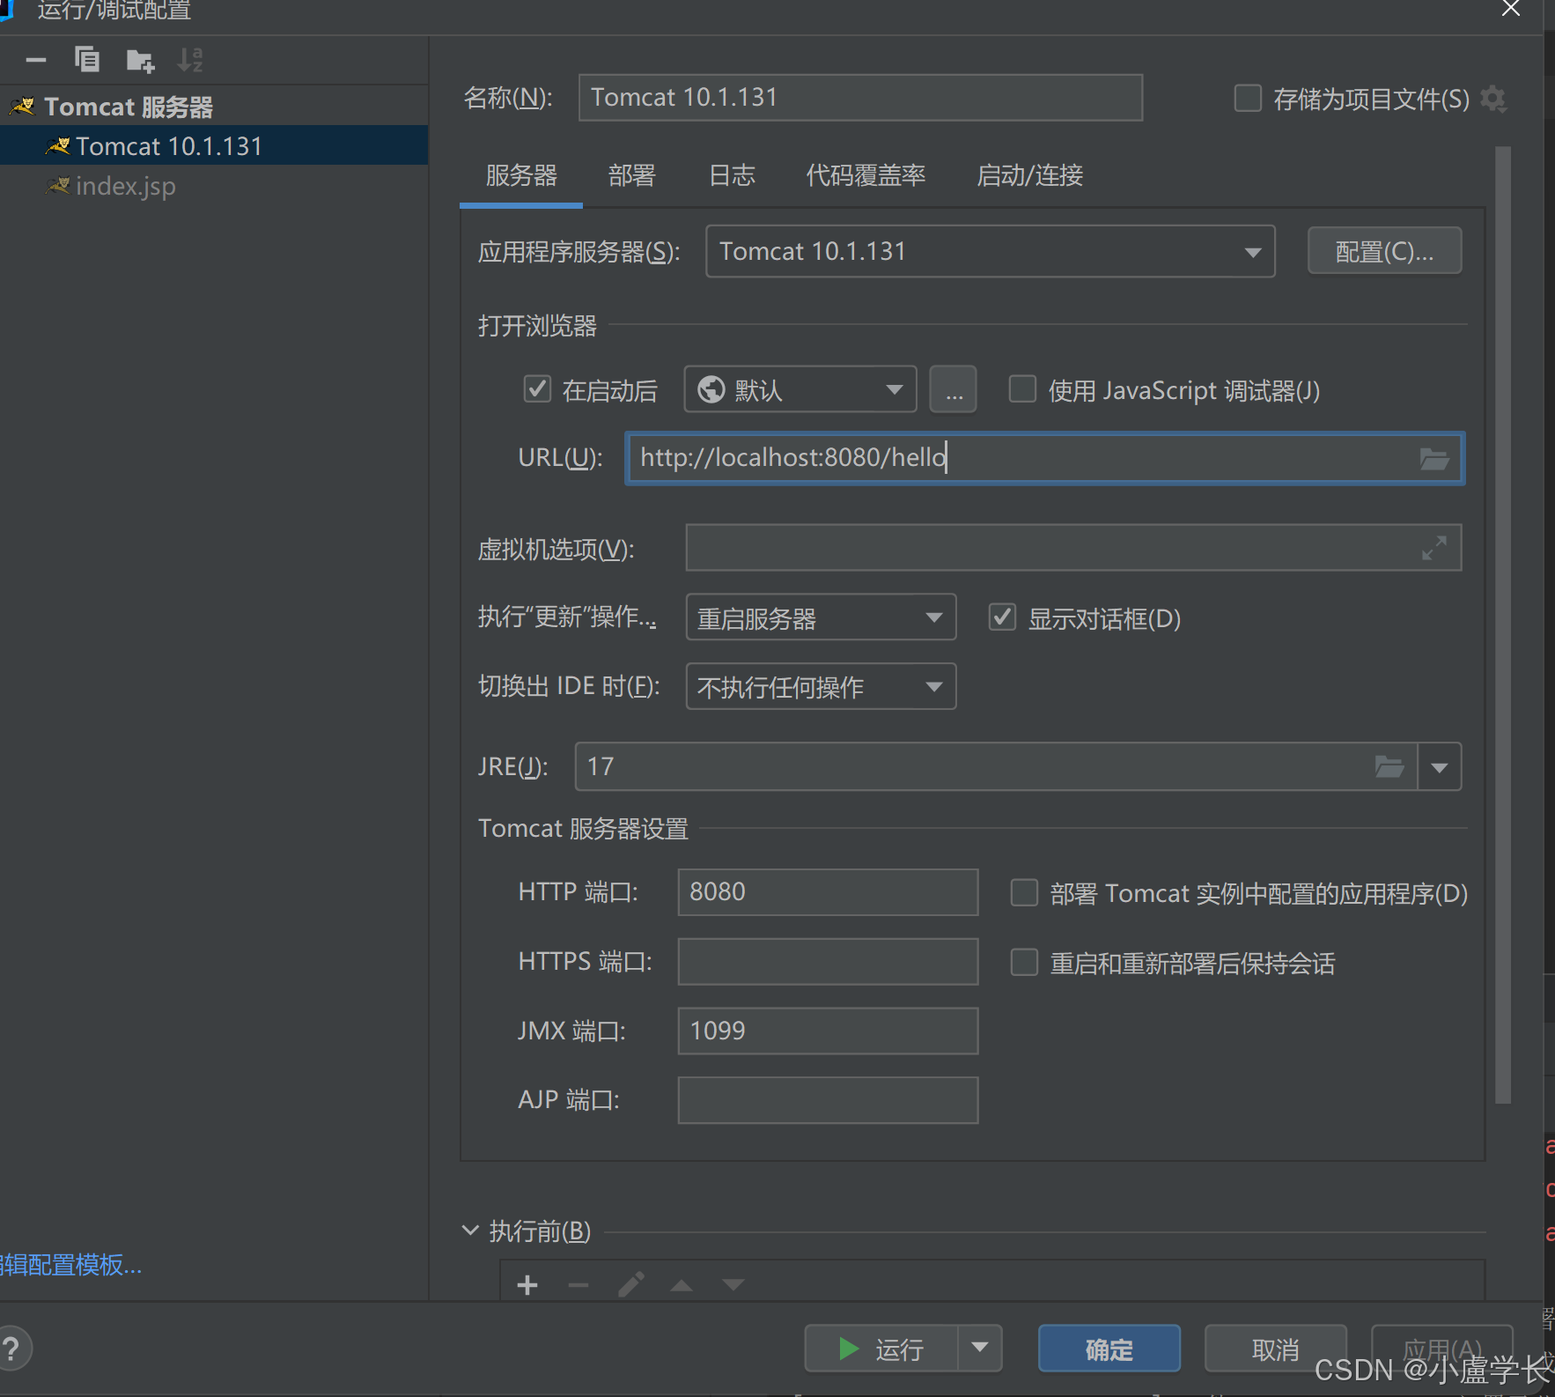Image resolution: width=1555 pixels, height=1397 pixels.
Task: Open the 运行 button dropdown arrow
Action: [980, 1349]
